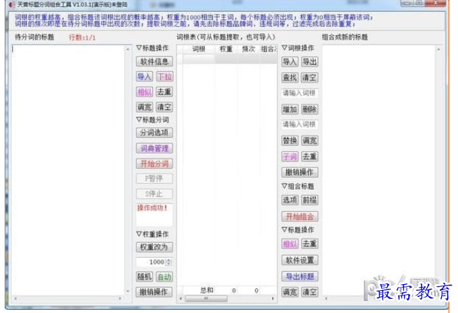Click inside the 组合成新的标题 text area
The width and height of the screenshot is (458, 313).
379,170
